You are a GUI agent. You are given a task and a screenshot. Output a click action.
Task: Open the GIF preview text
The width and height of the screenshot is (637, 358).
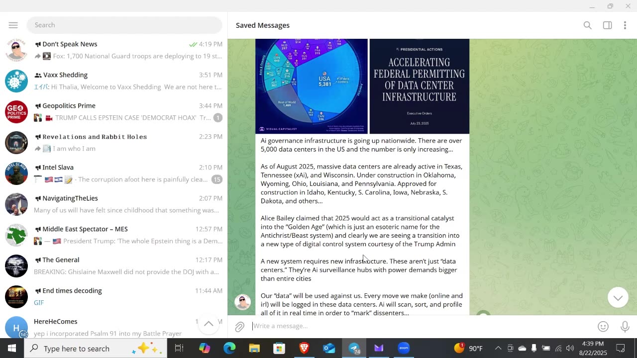point(39,303)
